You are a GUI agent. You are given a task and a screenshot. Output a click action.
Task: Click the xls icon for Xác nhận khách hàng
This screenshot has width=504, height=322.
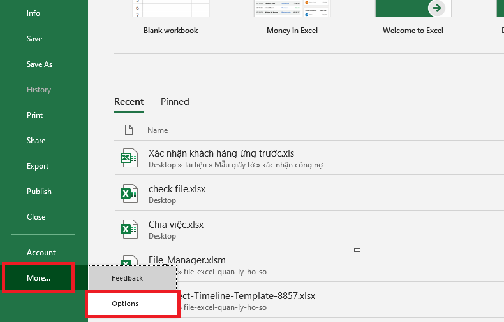tap(130, 158)
